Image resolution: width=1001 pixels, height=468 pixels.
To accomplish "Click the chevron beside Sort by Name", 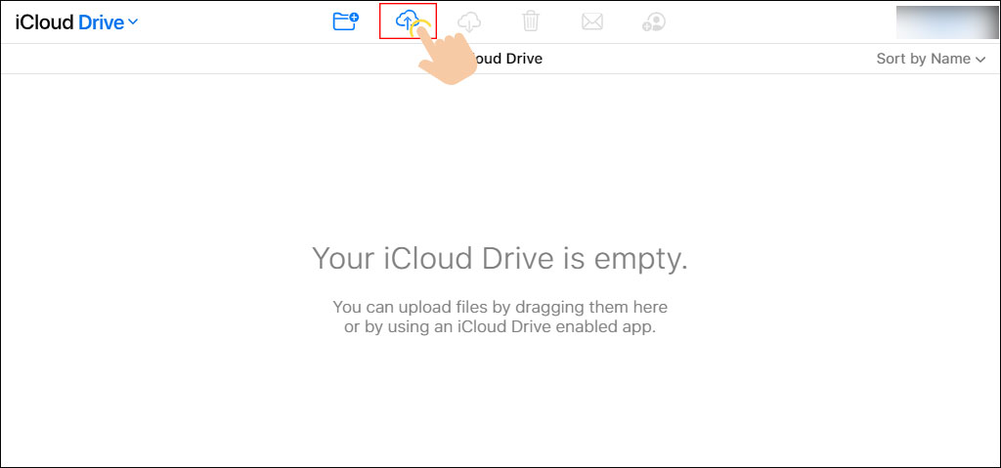I will [980, 60].
